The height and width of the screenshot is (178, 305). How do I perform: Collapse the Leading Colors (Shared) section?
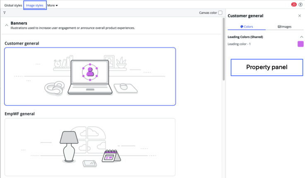[301, 37]
